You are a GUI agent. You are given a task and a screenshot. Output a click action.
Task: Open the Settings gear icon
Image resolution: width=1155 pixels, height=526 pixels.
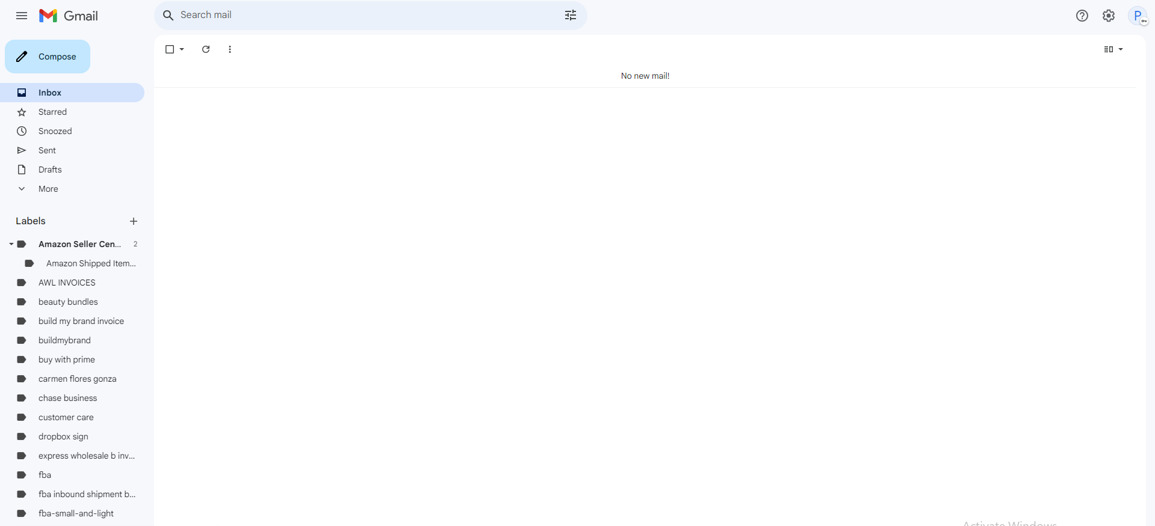1109,16
